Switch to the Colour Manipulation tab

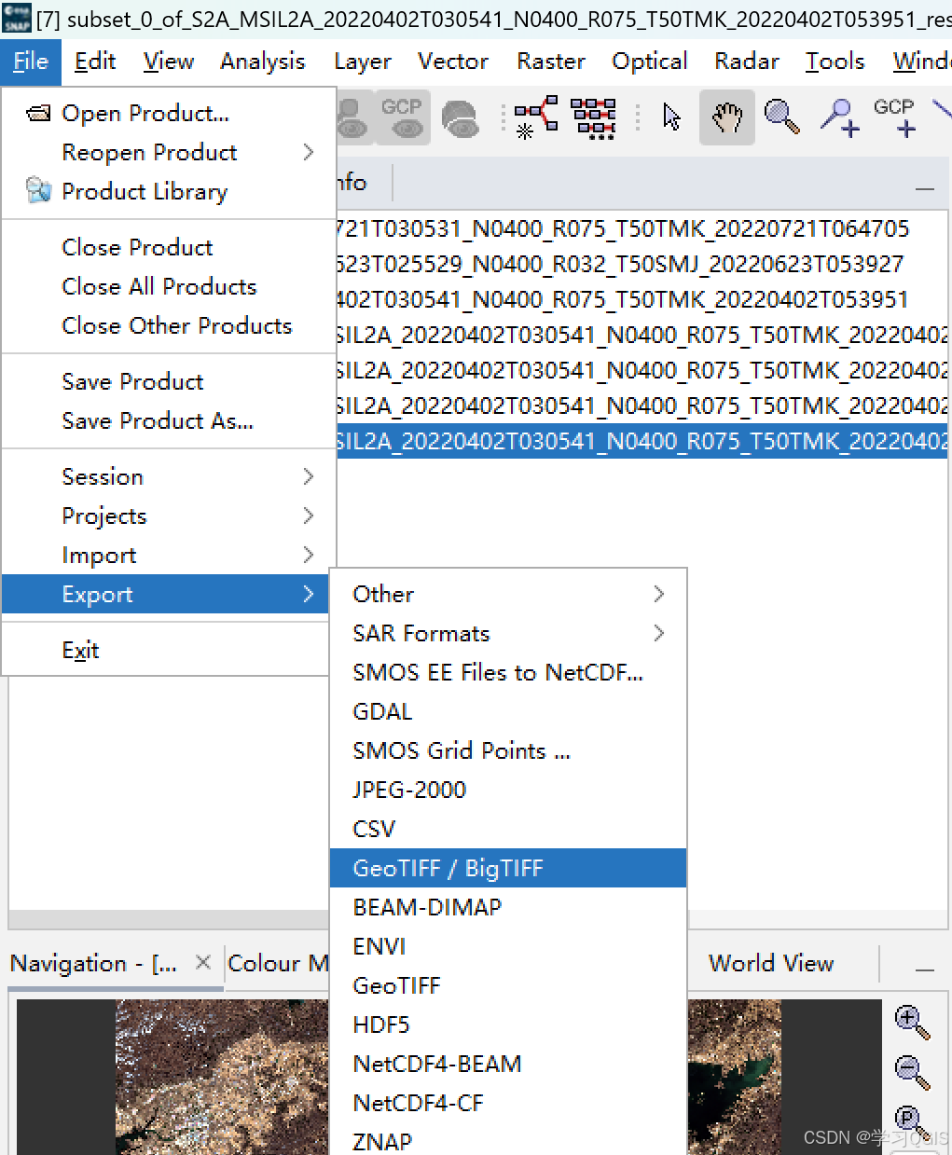[278, 963]
